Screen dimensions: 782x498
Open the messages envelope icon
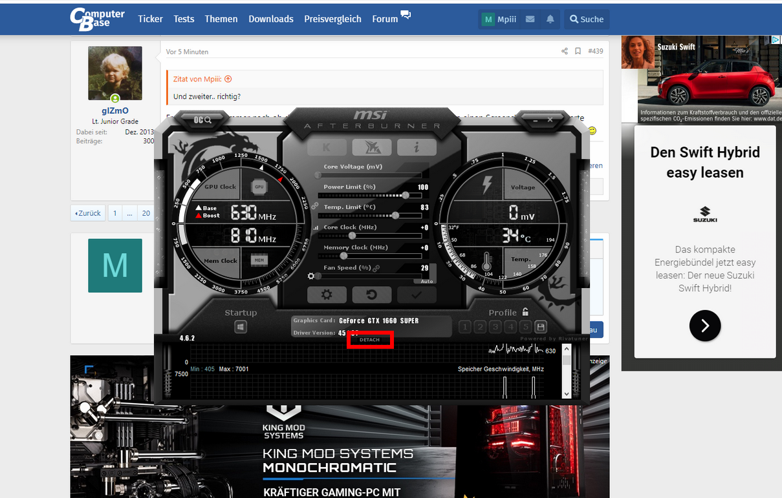click(530, 19)
